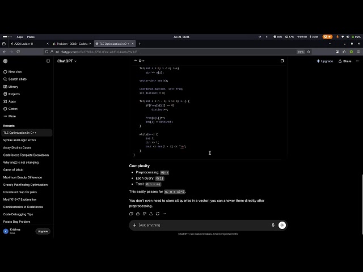List all tabs dropdown arrow
This screenshot has width=363, height=272.
click(330, 44)
